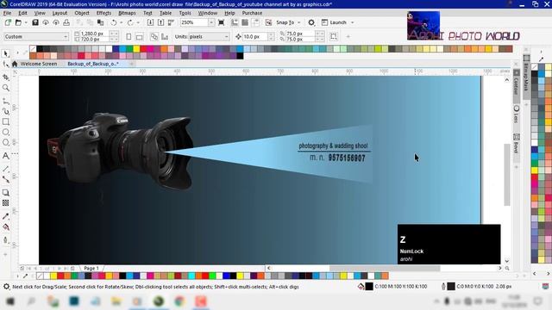
Task: Select the Shape edit tool
Action: tap(6, 65)
